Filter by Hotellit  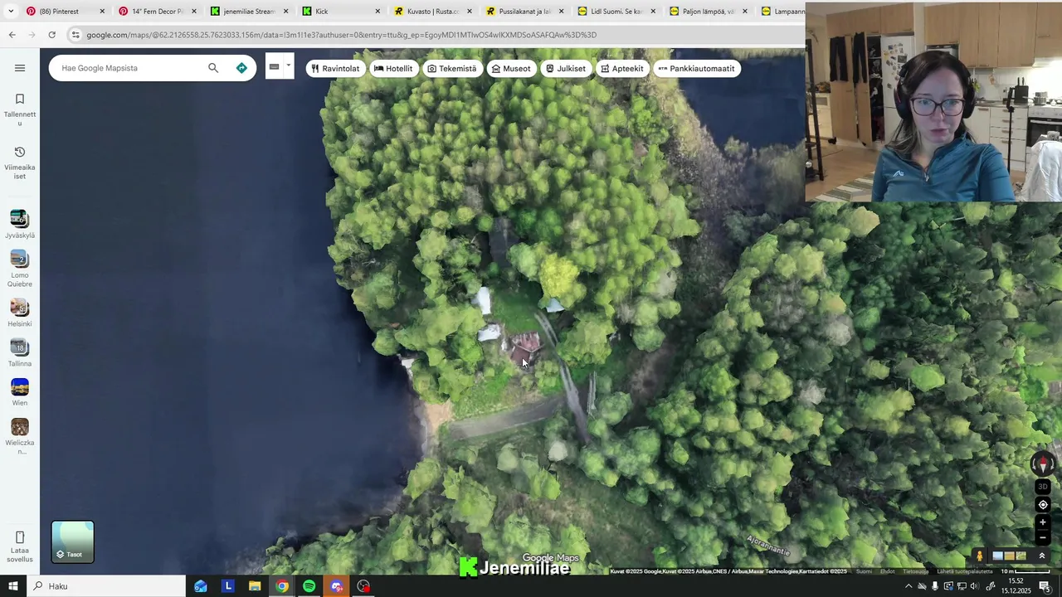click(x=393, y=69)
